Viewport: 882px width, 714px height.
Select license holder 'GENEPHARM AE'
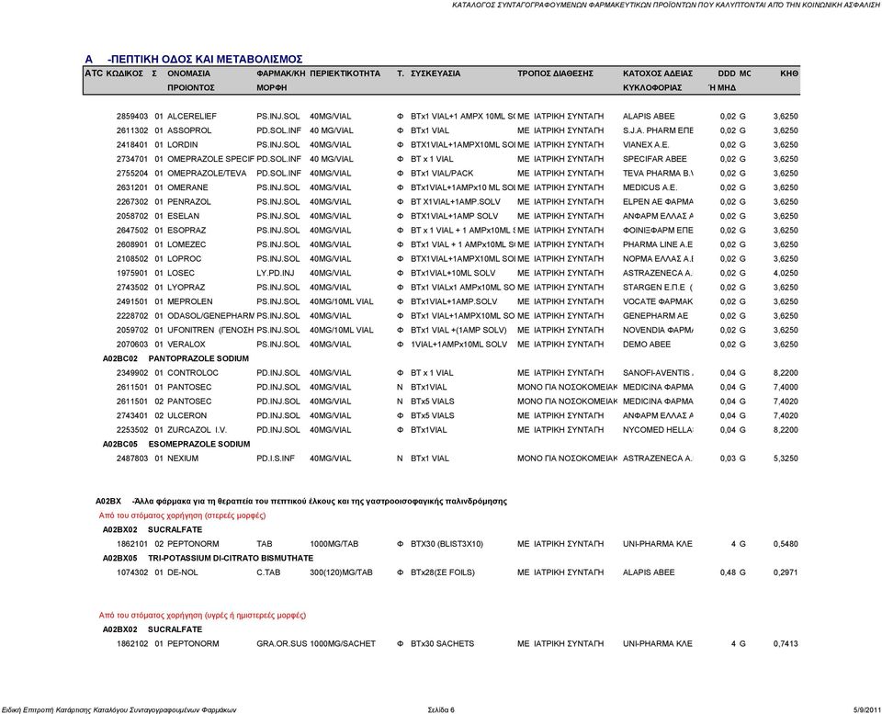(655, 315)
